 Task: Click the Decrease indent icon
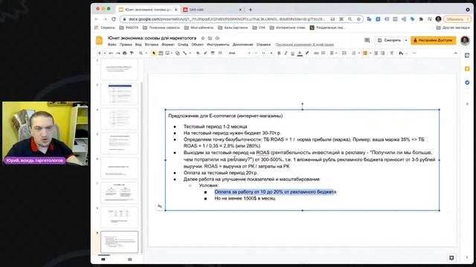pyautogui.click(x=376, y=53)
